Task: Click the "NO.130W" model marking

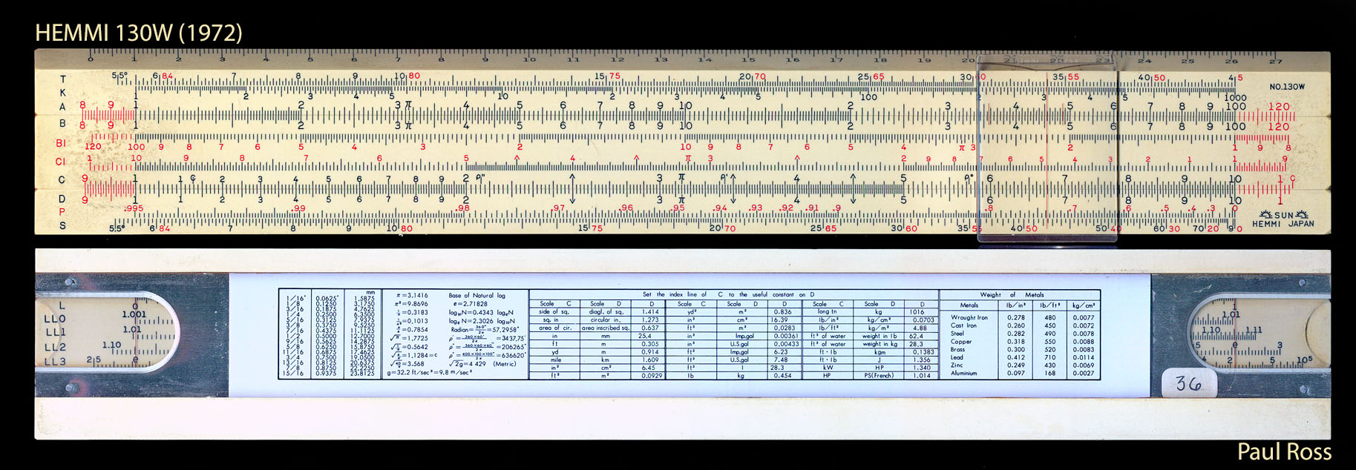Action: coord(1287,87)
